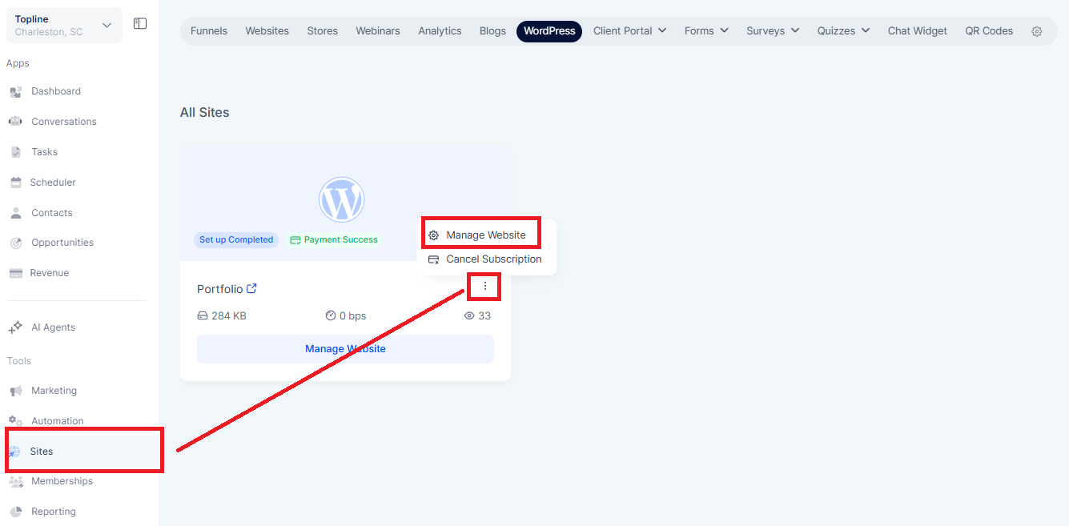The image size is (1069, 526).
Task: Click the WordPress logo thumbnail
Action: point(342,199)
